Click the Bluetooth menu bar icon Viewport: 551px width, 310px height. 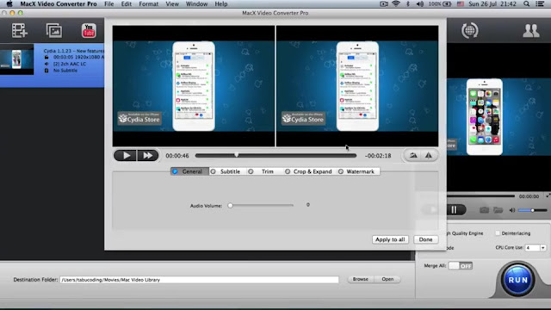408,3
